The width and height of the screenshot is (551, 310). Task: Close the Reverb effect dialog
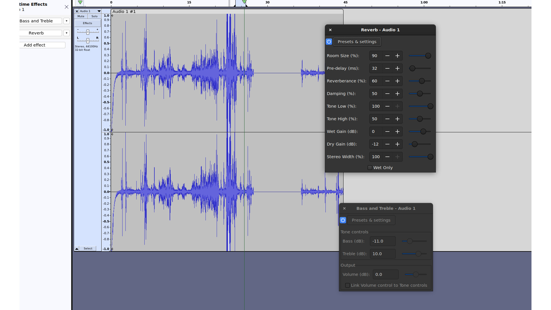pos(330,30)
